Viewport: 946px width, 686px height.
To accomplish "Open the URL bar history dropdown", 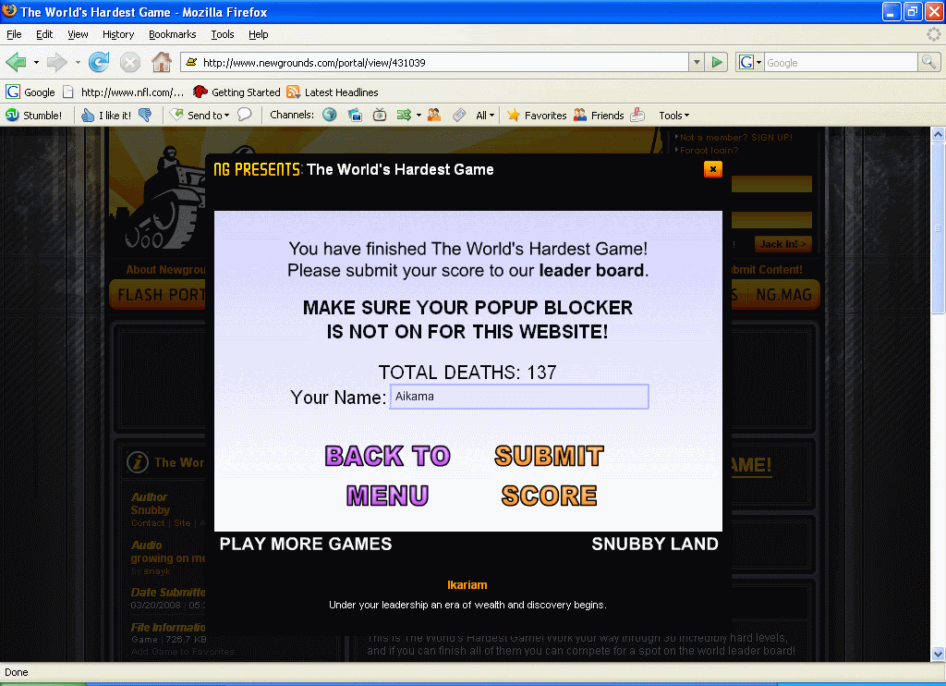I will click(x=697, y=62).
